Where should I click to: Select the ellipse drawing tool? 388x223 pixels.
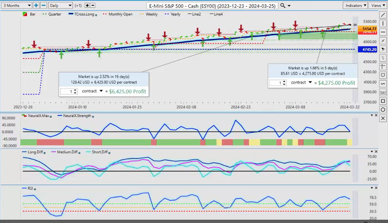(x=383, y=109)
